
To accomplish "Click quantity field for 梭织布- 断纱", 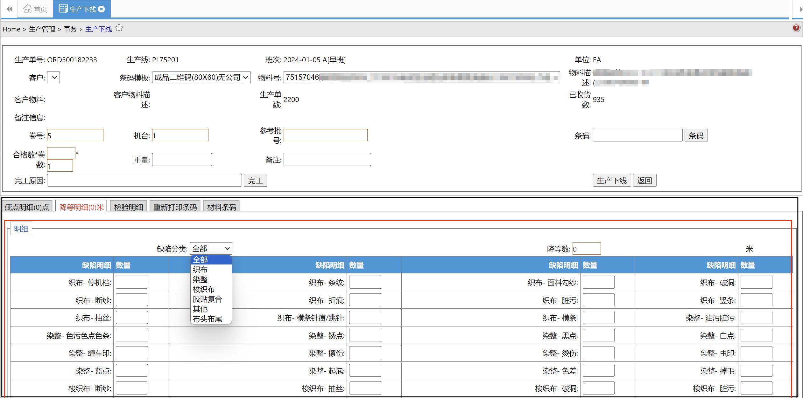I will pos(132,388).
